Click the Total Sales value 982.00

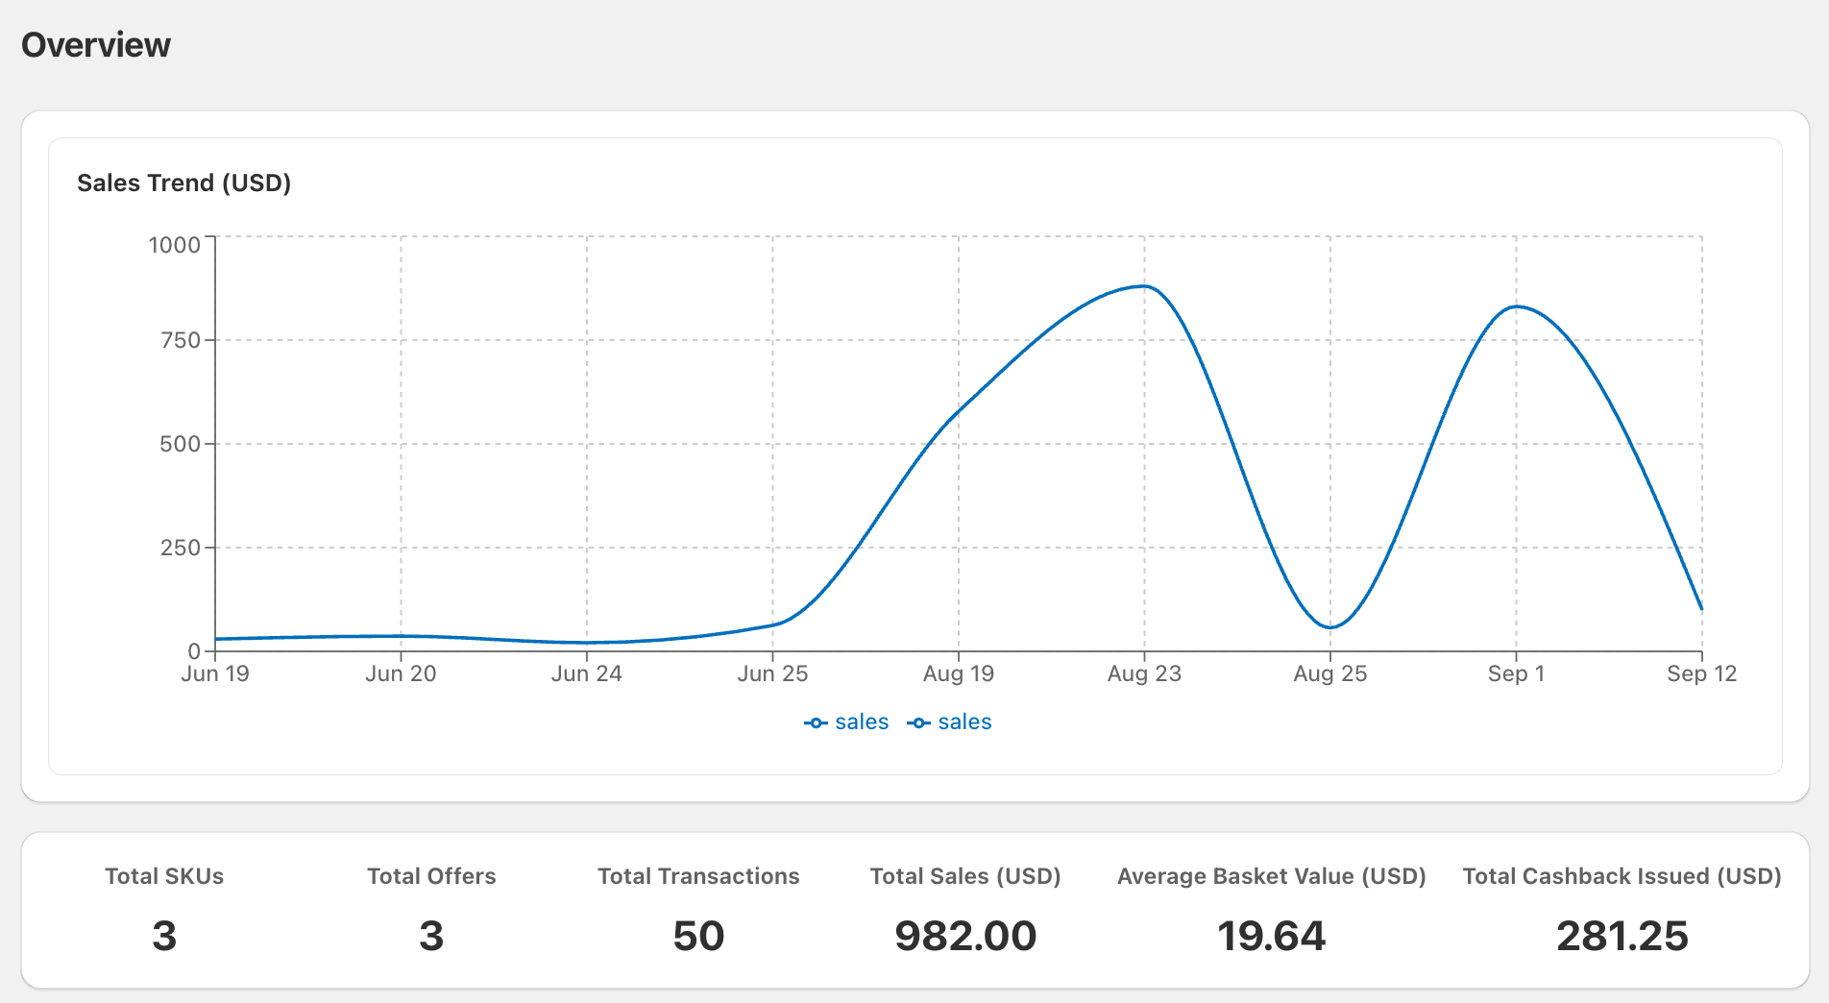pyautogui.click(x=965, y=936)
